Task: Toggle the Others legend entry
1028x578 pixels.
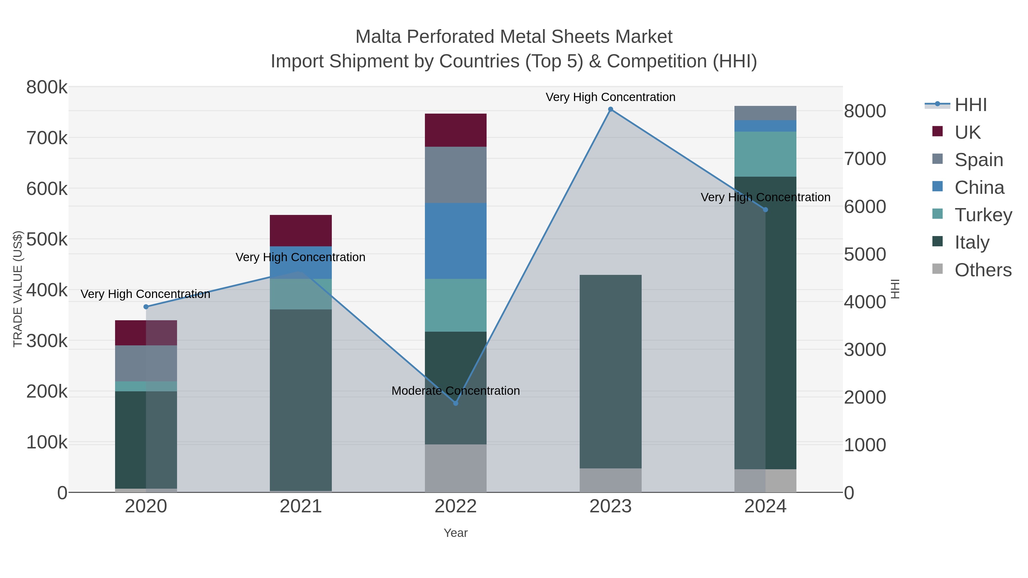Action: coord(972,270)
